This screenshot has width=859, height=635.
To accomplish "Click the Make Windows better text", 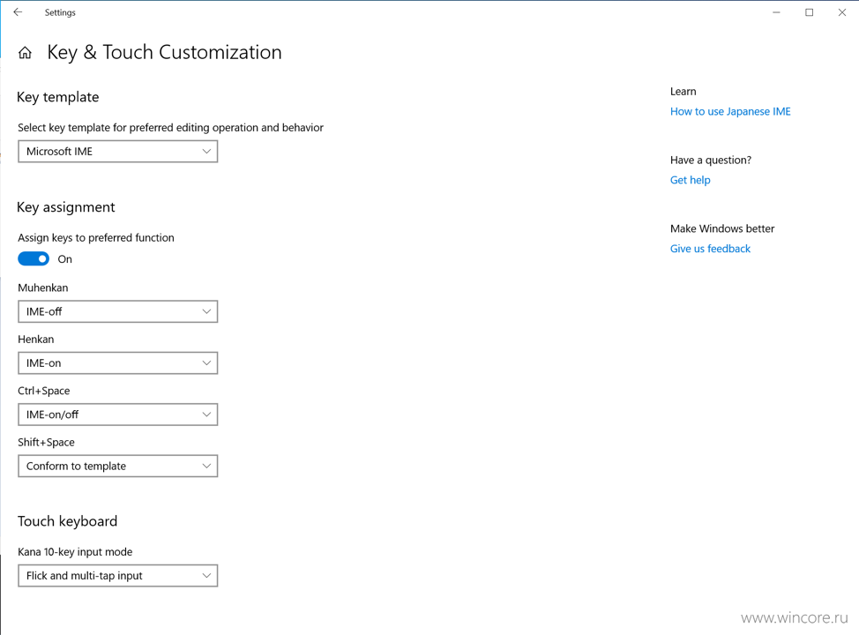I will [x=722, y=228].
